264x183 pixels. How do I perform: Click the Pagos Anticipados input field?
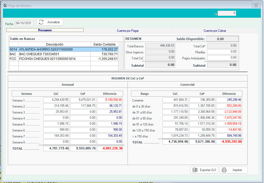[222, 58]
